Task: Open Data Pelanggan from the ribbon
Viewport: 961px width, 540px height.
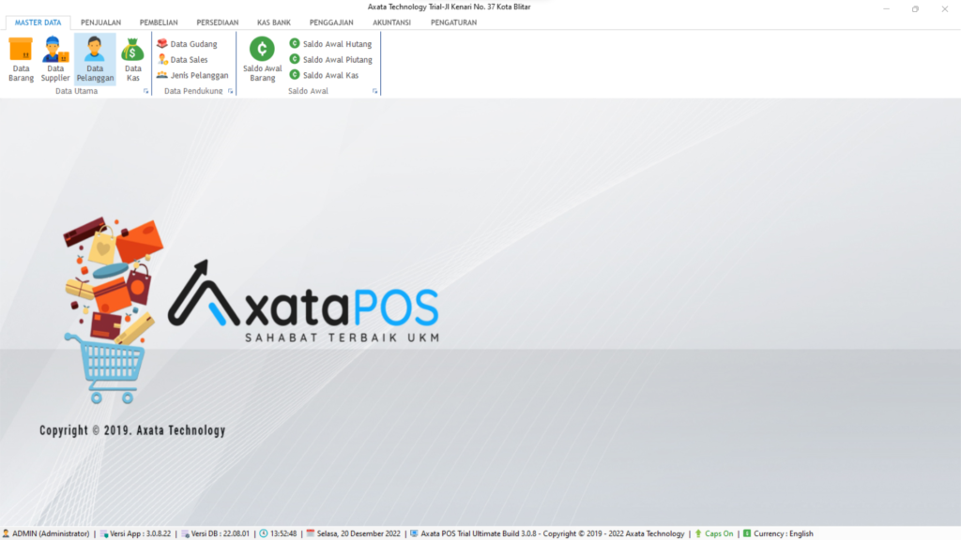Action: (x=95, y=59)
